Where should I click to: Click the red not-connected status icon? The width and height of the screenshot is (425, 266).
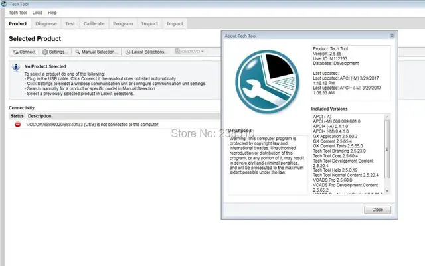click(x=18, y=125)
